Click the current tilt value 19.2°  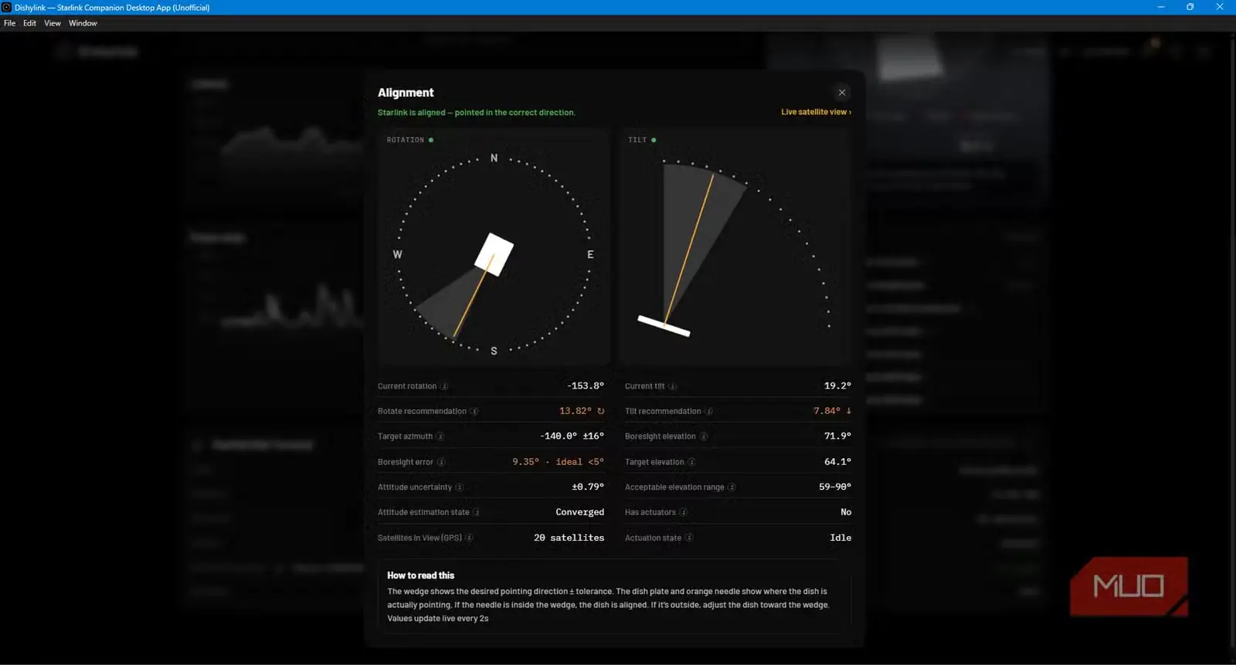(x=837, y=385)
